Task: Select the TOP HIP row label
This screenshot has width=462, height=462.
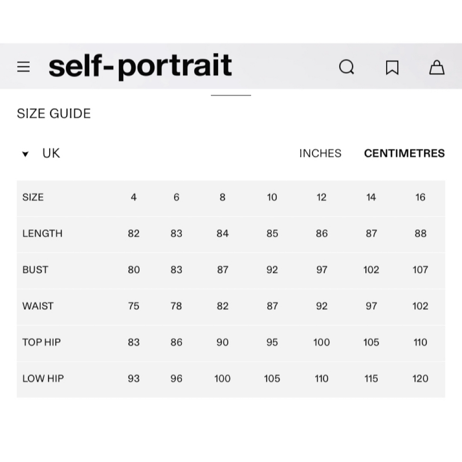Action: pos(41,342)
